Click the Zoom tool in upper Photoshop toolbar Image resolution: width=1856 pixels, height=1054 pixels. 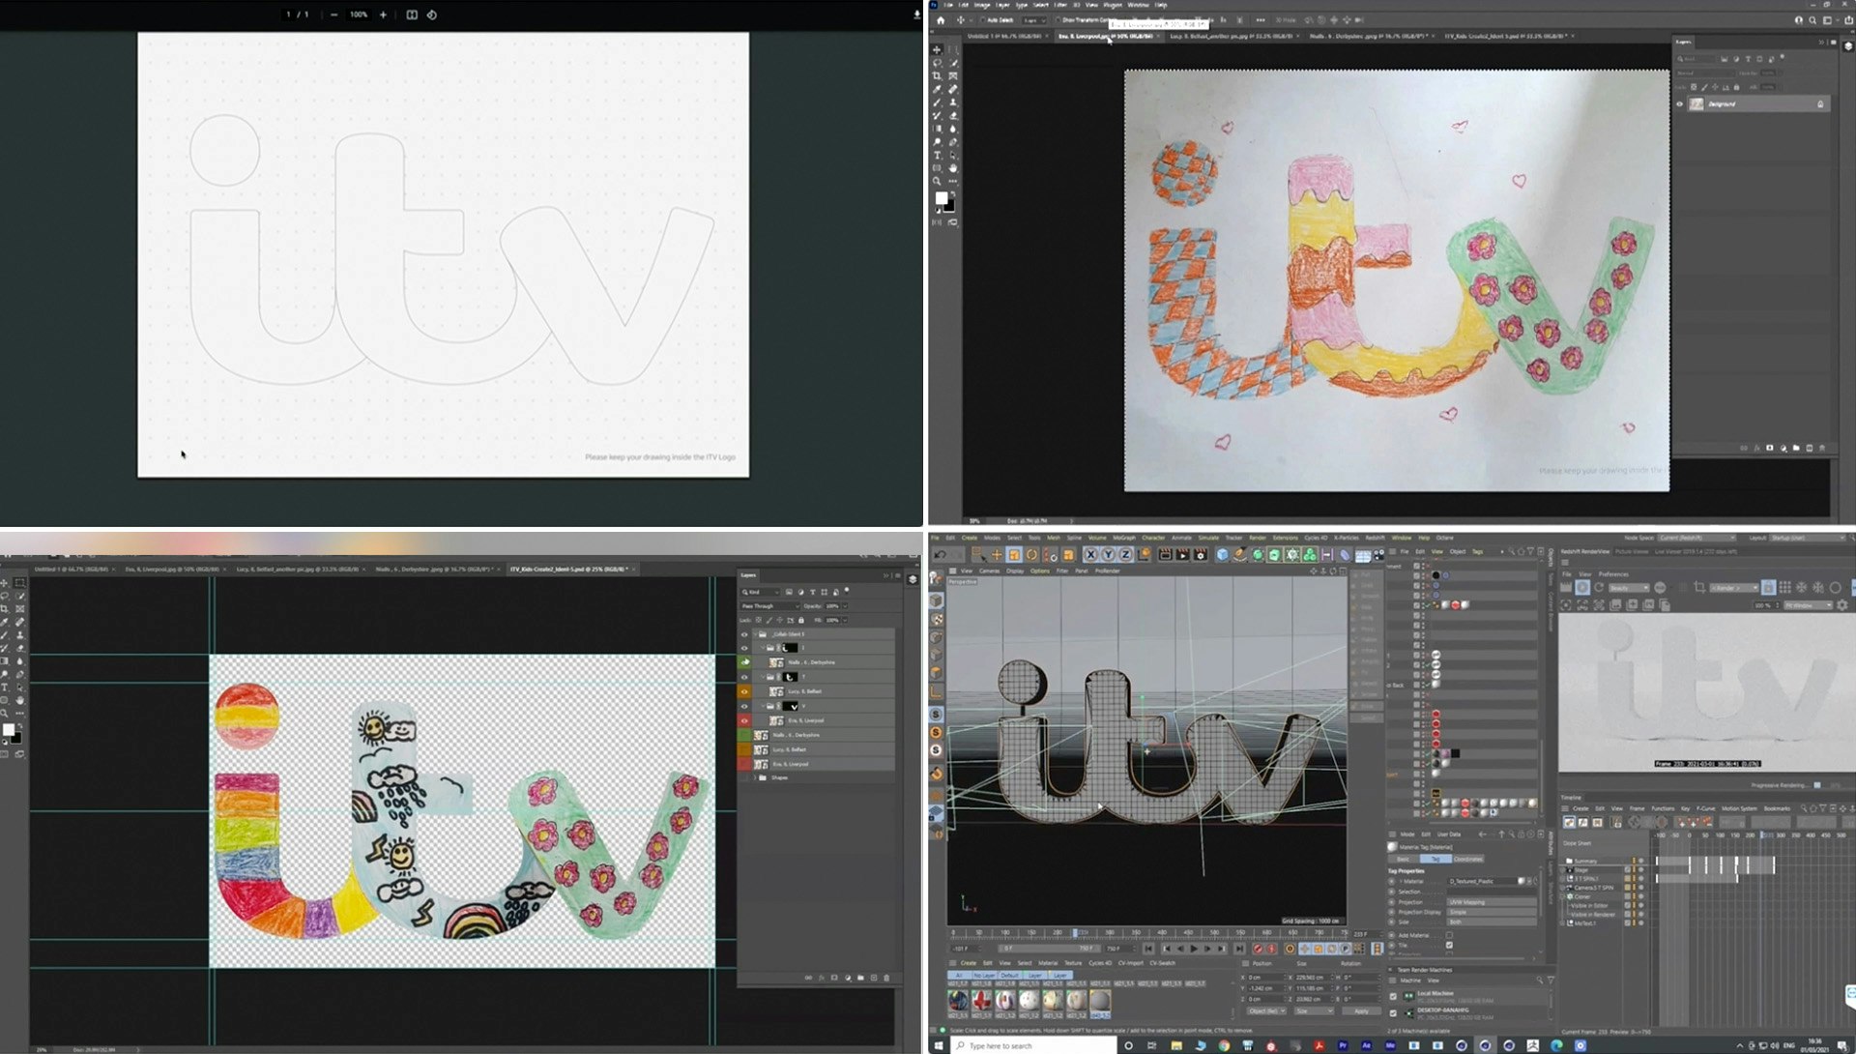937,181
